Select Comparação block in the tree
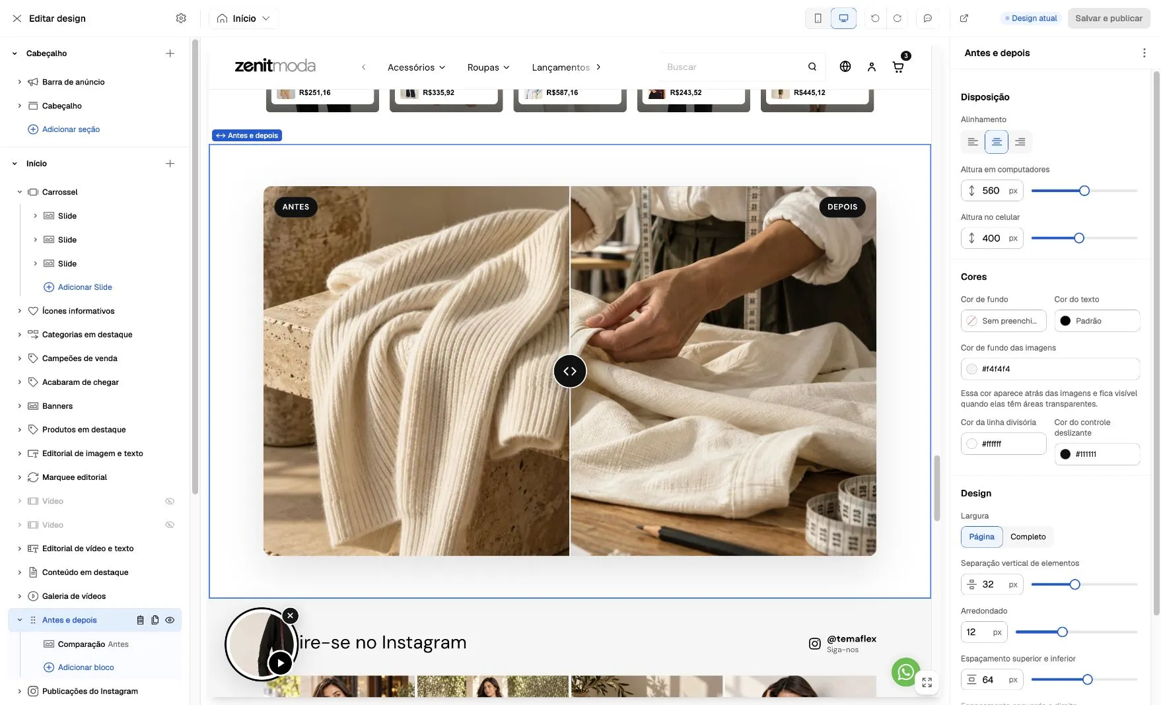Screen dimensions: 1161x705 93,644
